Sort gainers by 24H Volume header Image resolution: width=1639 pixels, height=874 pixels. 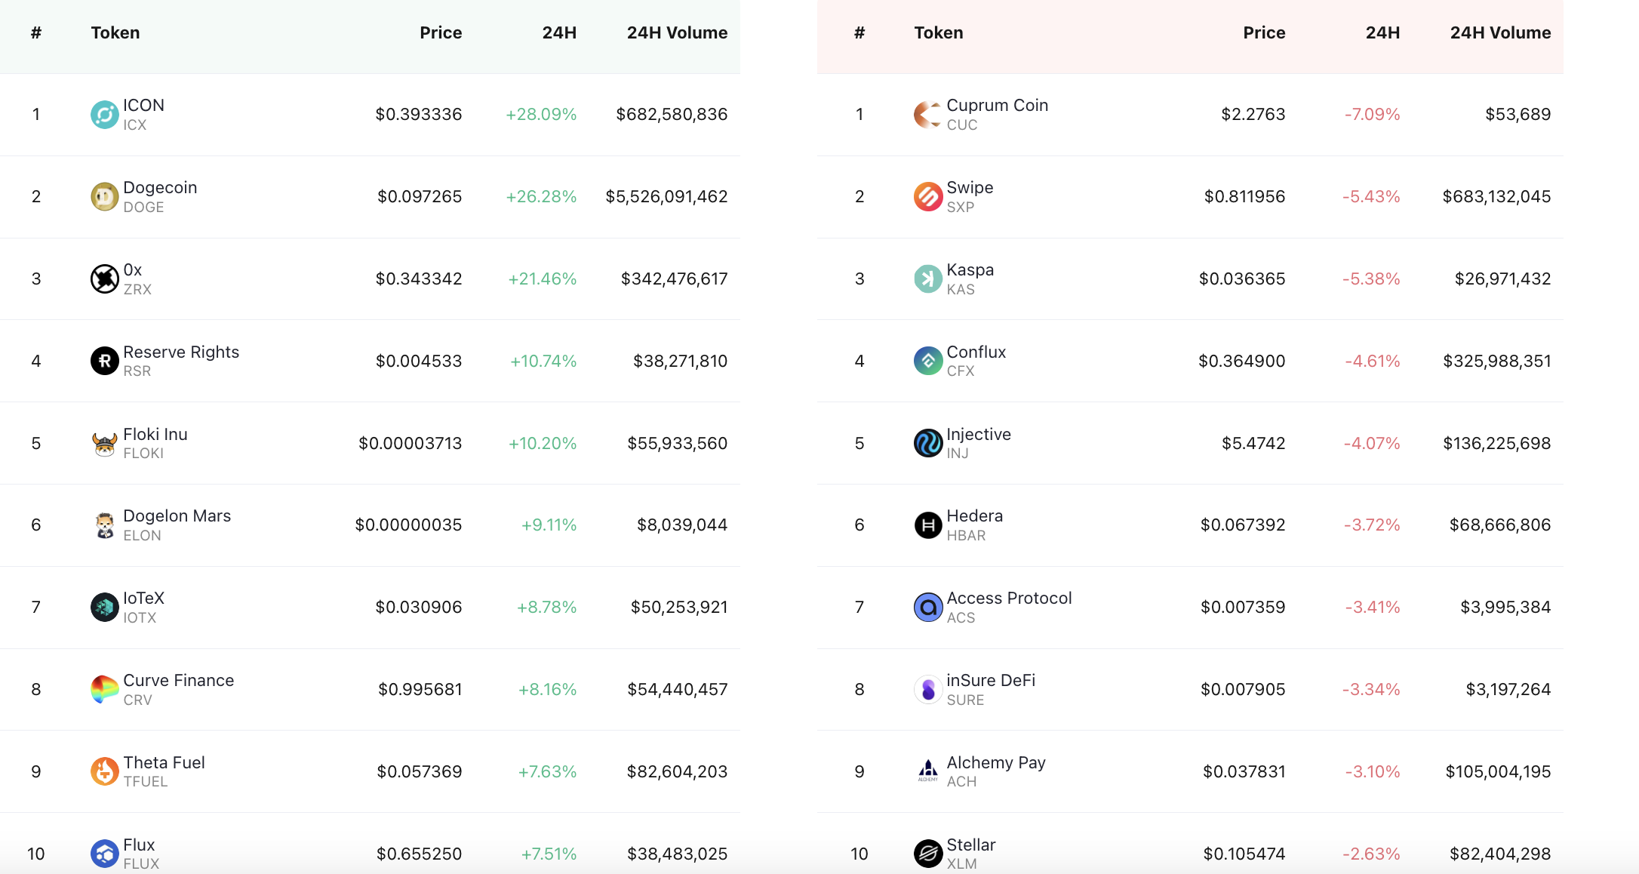pyautogui.click(x=677, y=32)
